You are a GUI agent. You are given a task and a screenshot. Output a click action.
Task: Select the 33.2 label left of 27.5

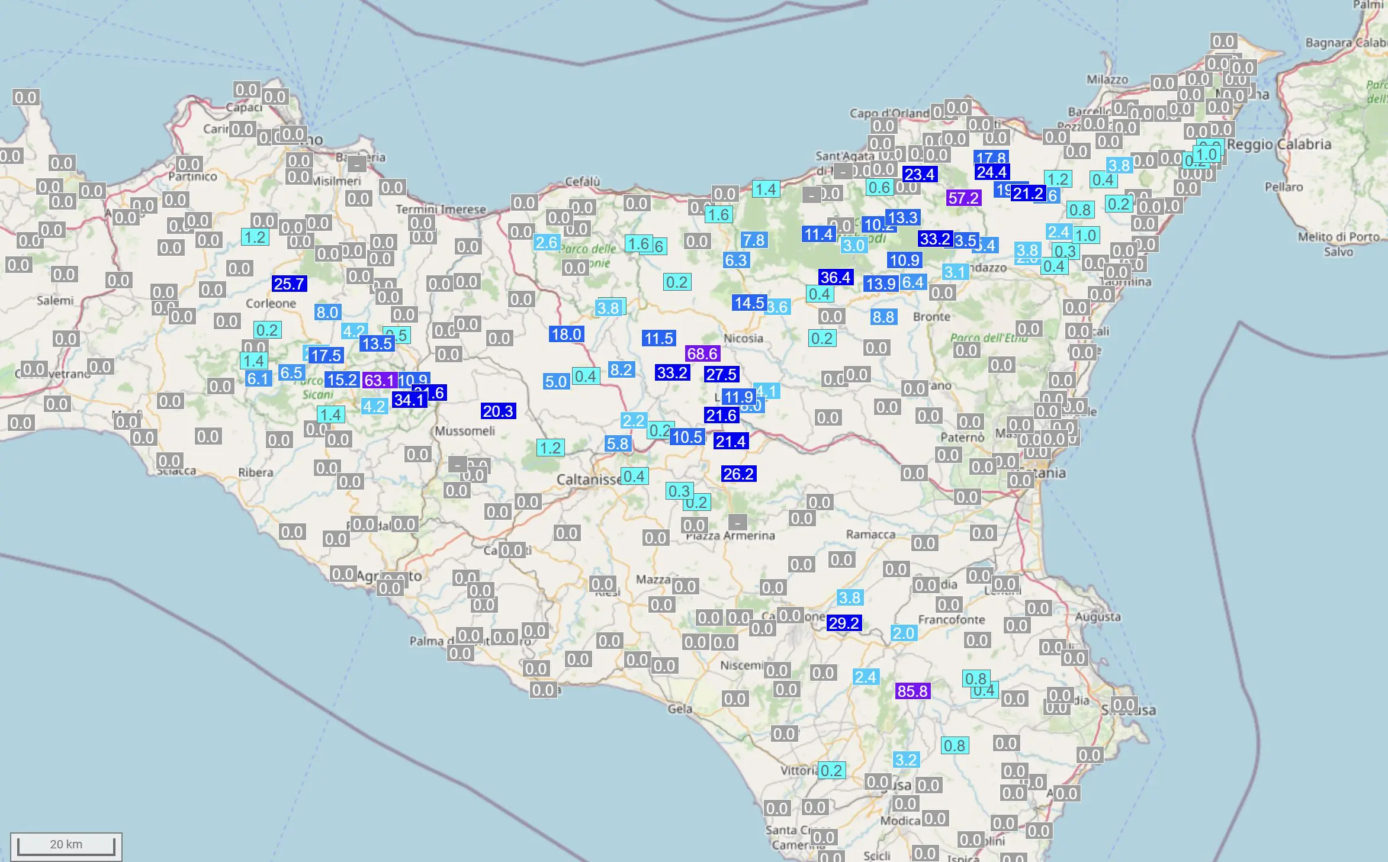(x=672, y=372)
